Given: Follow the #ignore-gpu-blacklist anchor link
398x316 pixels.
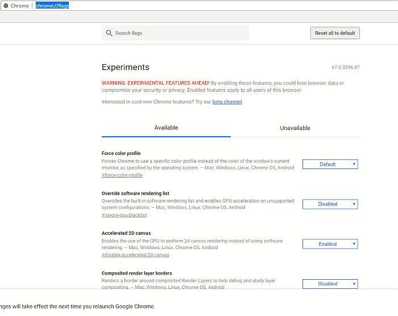Looking at the screenshot, I should point(124,215).
